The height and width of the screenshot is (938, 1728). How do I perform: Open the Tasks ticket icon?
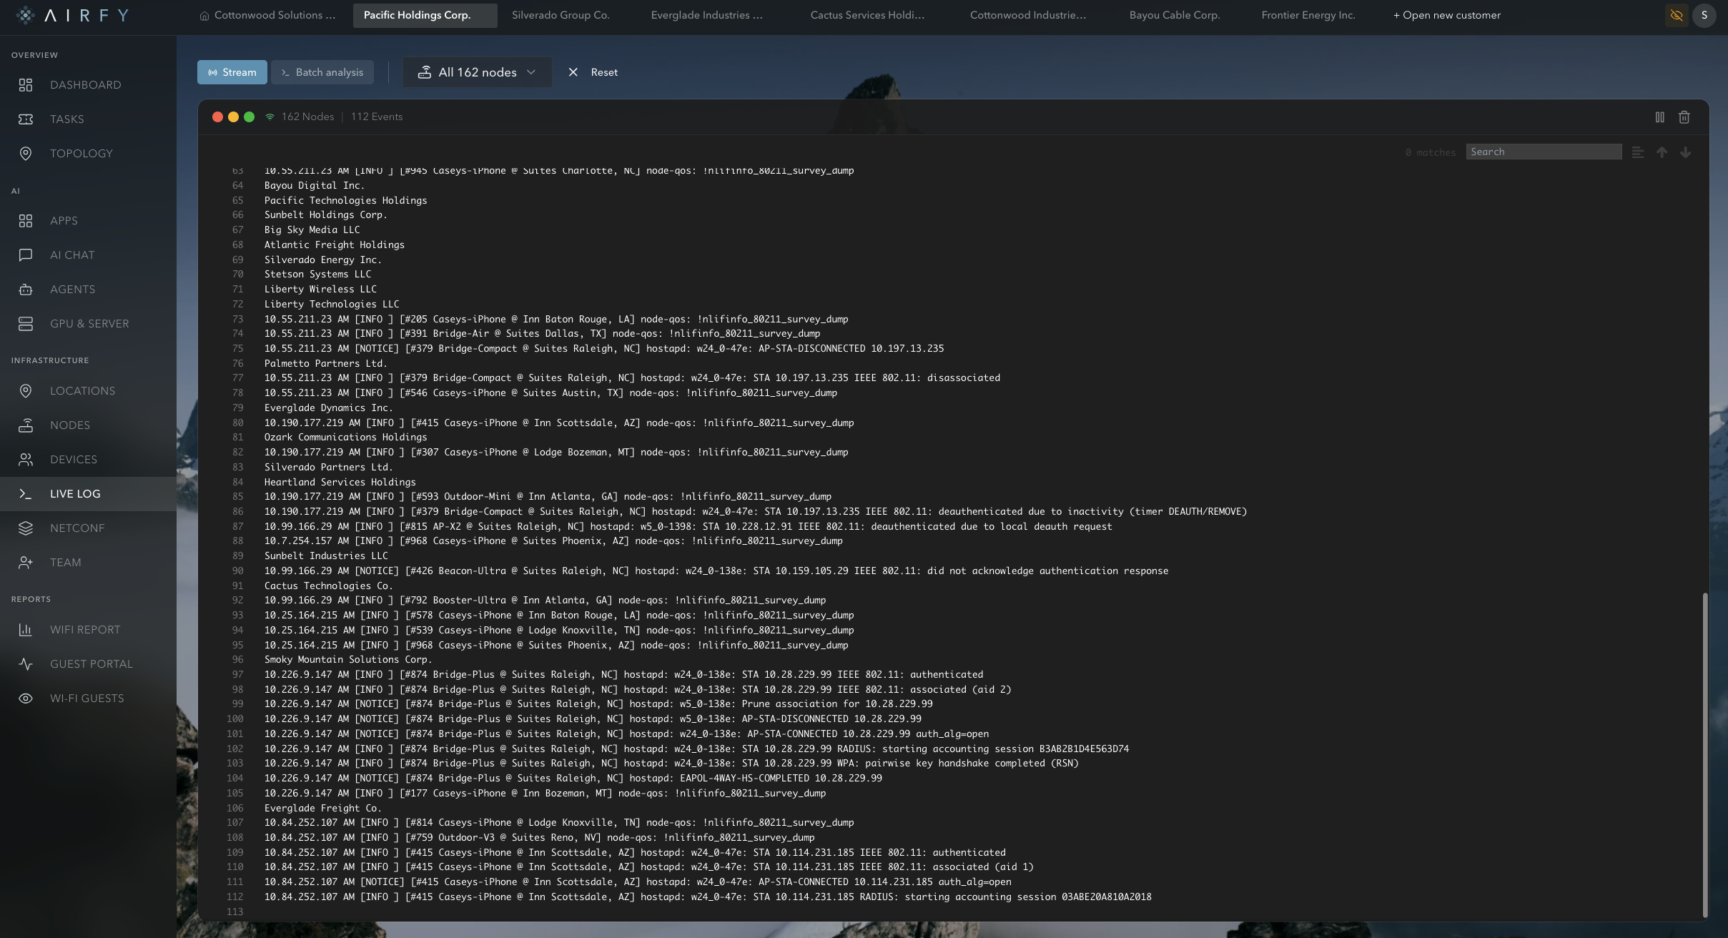coord(26,119)
